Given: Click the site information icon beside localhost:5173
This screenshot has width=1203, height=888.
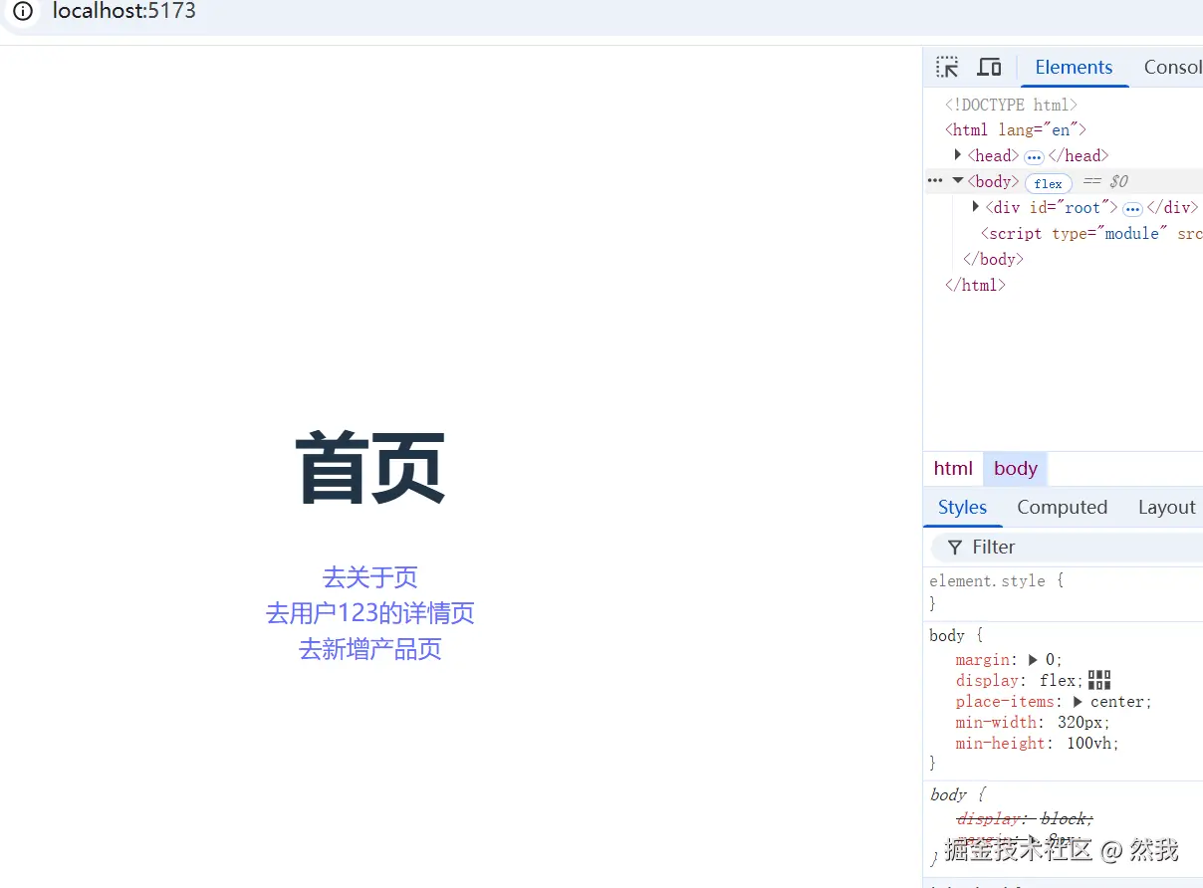Looking at the screenshot, I should click(23, 12).
